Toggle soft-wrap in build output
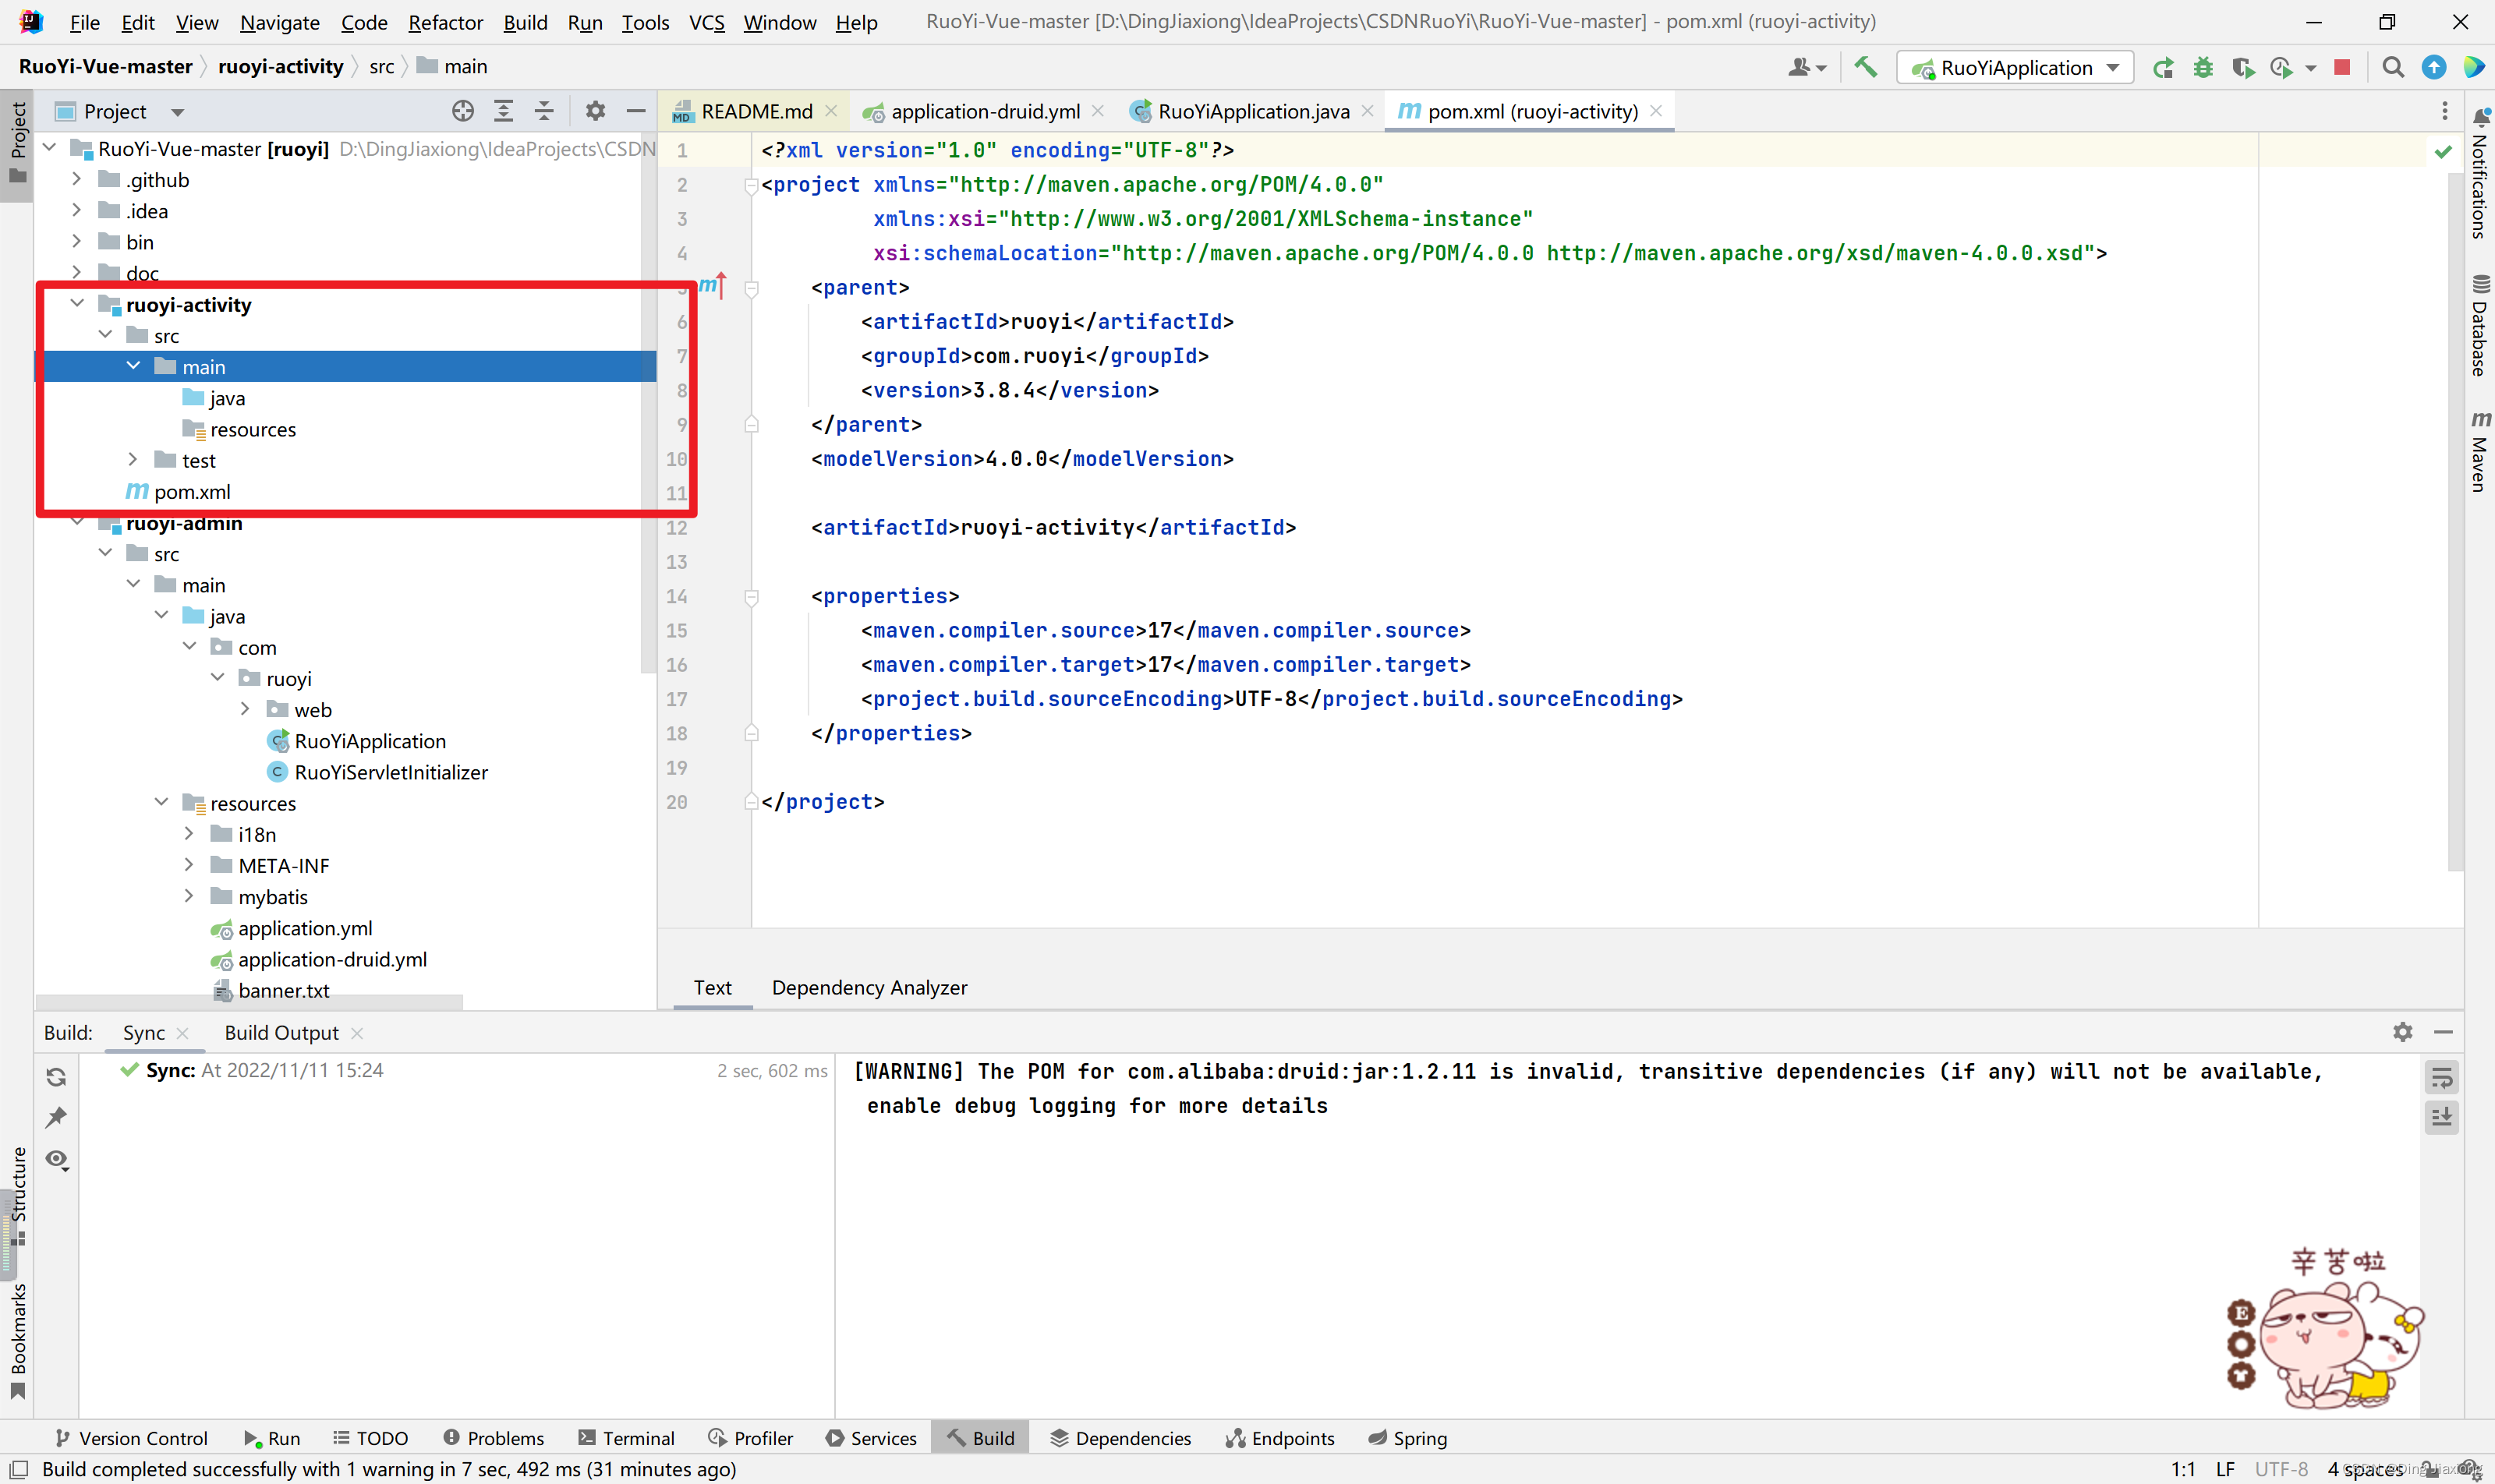Viewport: 2495px width, 1484px height. (2442, 1077)
